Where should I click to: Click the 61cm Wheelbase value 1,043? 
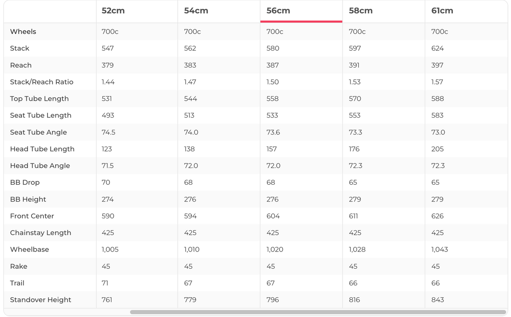pos(439,249)
